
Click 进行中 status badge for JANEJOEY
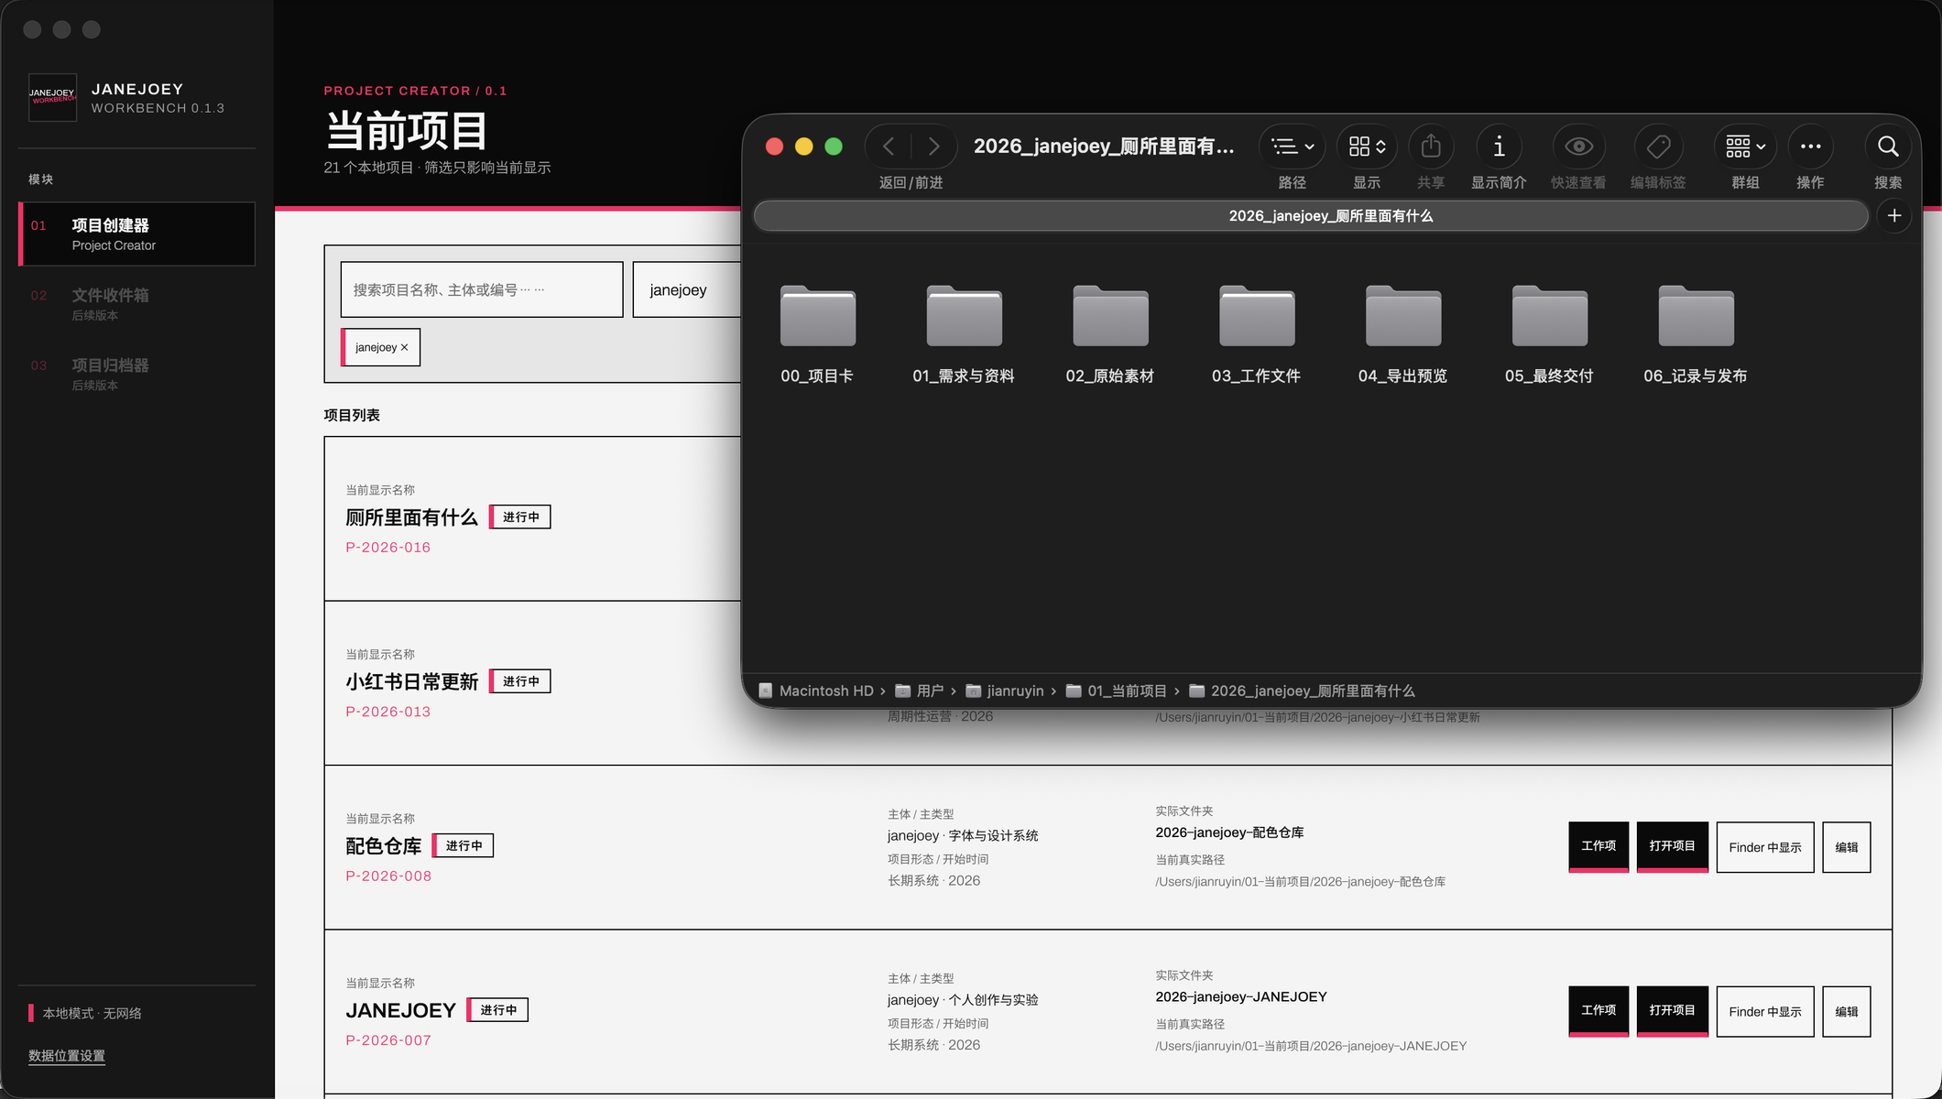tap(498, 1010)
